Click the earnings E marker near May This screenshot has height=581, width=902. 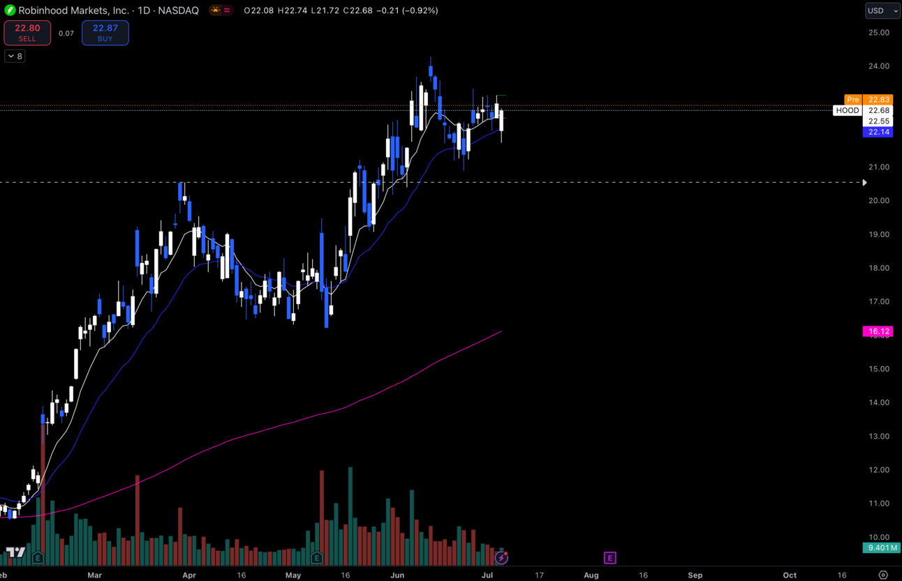(x=317, y=558)
